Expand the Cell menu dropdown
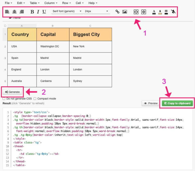195x171 pixels. [x=80, y=3]
